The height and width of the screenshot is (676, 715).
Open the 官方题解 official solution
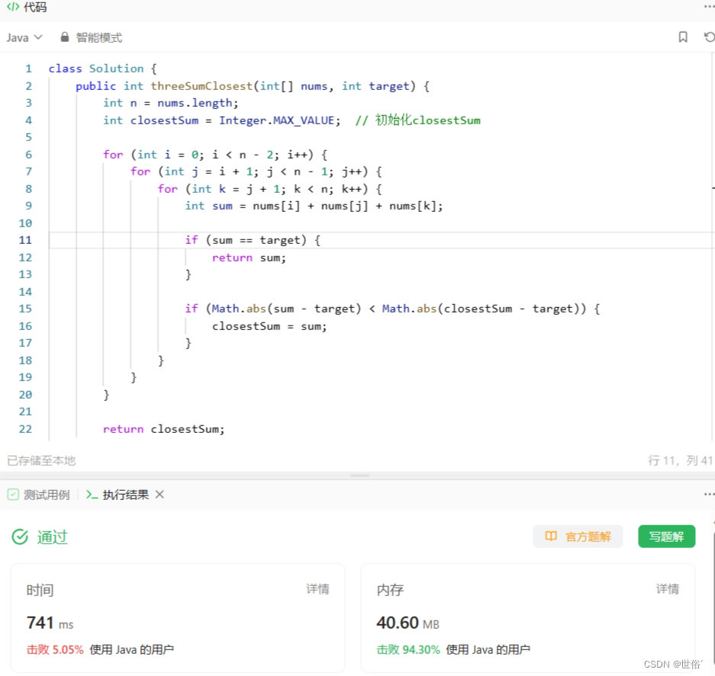578,537
